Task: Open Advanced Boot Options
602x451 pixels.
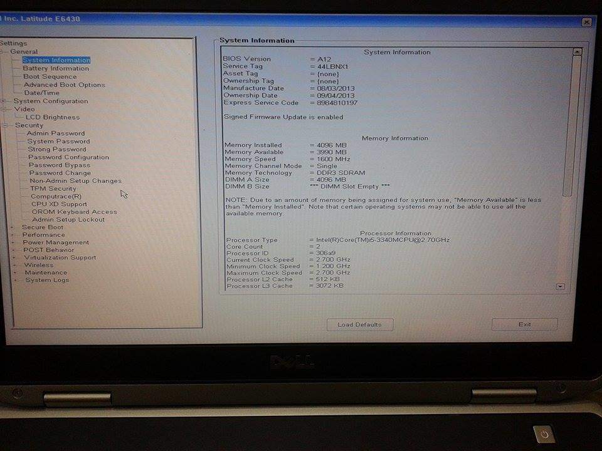Action: [x=64, y=85]
